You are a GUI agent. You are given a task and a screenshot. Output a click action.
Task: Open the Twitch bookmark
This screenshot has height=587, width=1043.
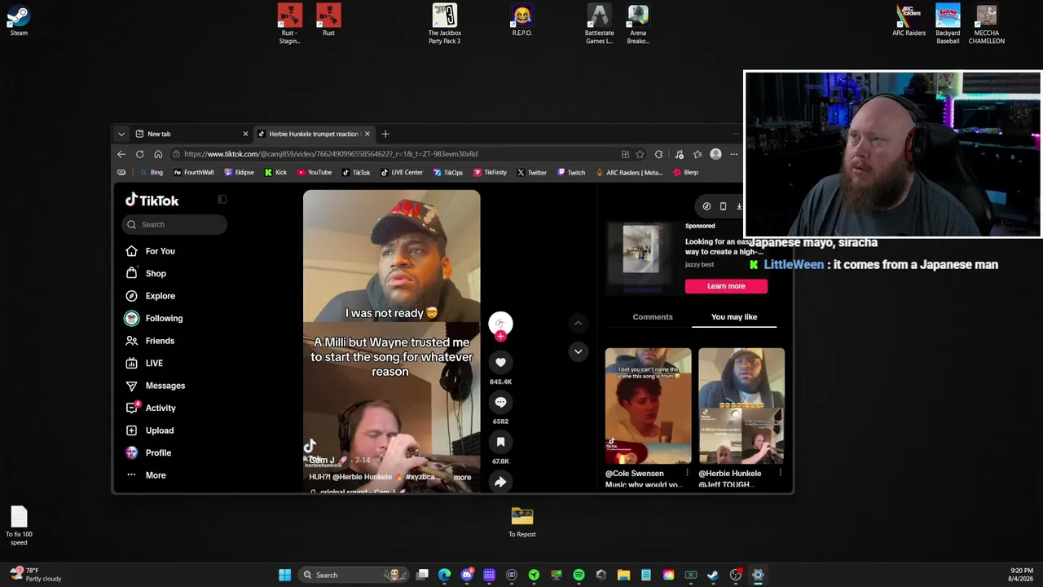pos(571,173)
